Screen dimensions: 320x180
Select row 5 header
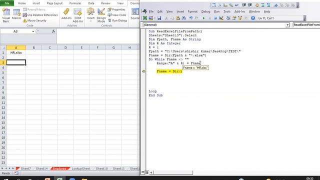click(x=3, y=72)
